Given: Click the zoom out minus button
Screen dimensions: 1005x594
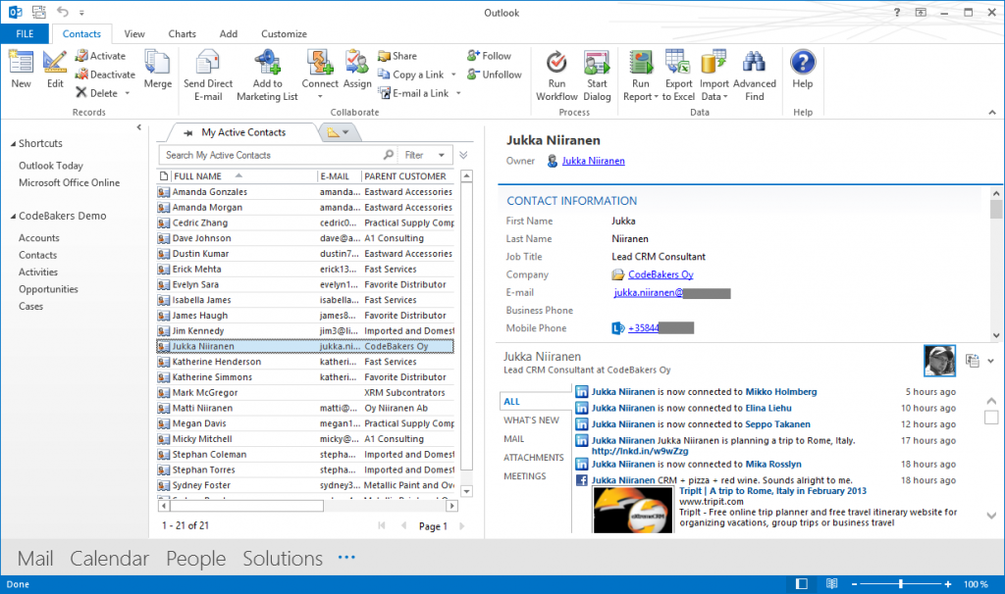Looking at the screenshot, I should (x=855, y=584).
